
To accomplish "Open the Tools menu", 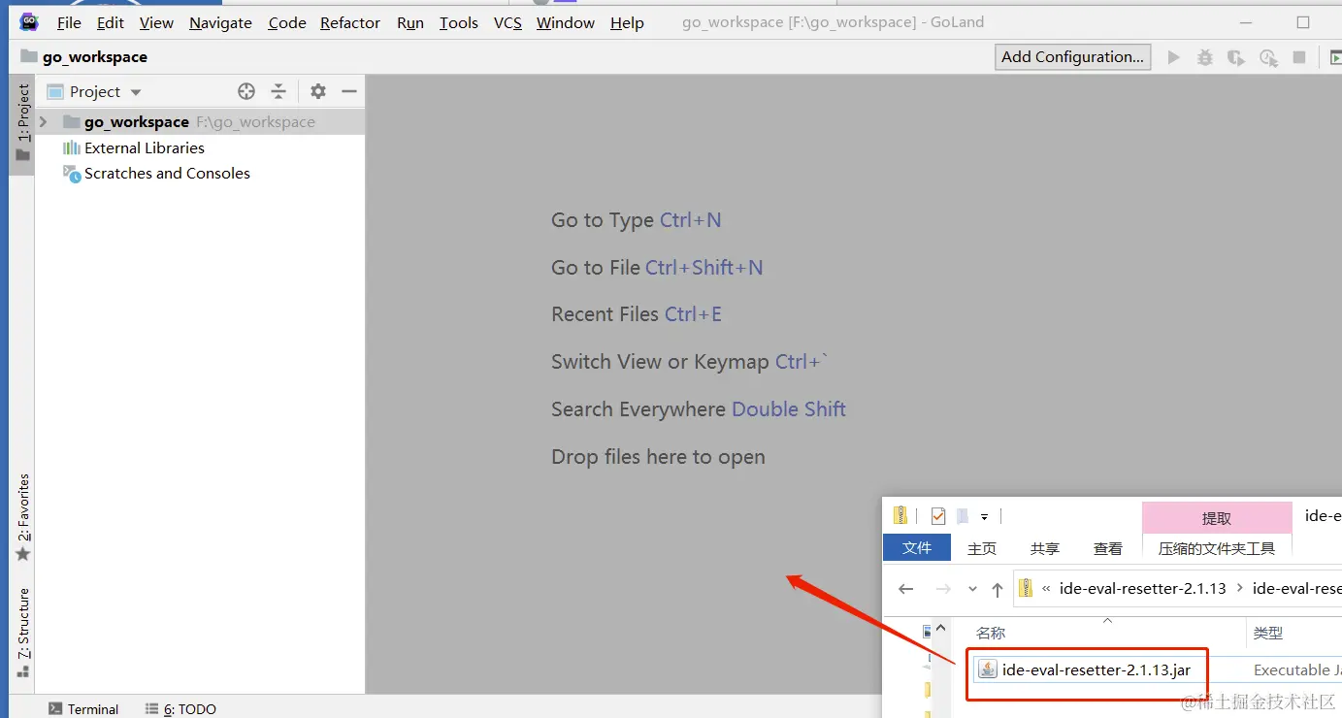I will tap(459, 22).
